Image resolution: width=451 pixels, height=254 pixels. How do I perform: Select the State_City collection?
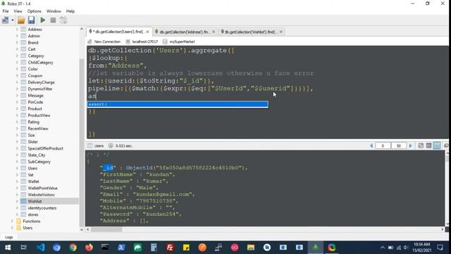(x=37, y=155)
